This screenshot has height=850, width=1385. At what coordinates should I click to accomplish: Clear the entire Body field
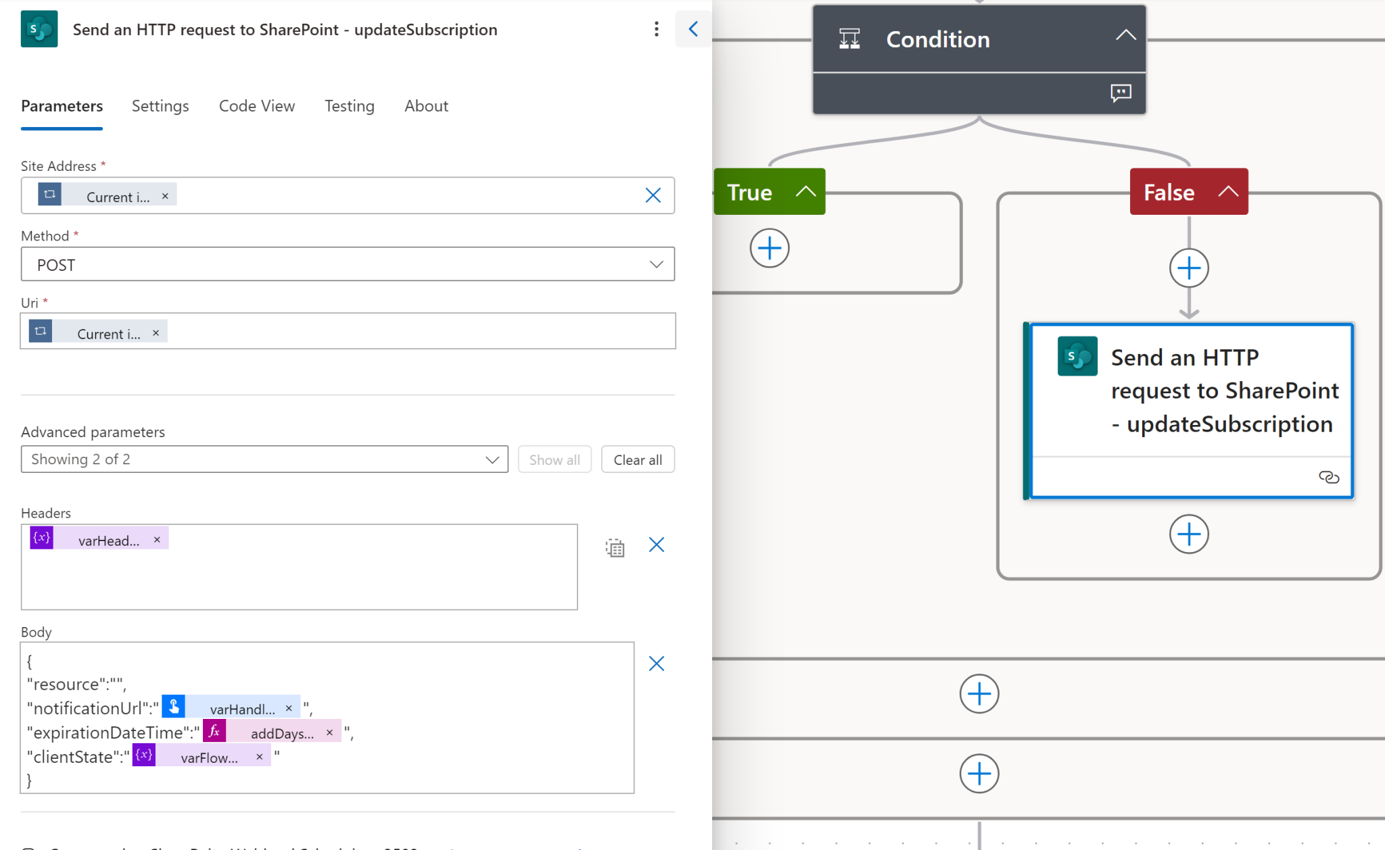click(655, 663)
